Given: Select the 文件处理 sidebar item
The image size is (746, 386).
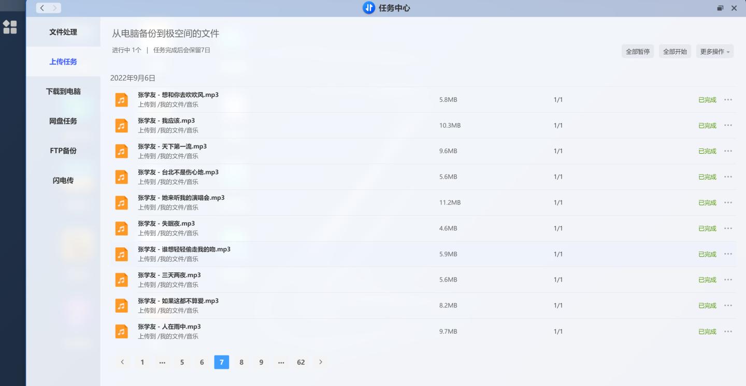Looking at the screenshot, I should click(63, 32).
